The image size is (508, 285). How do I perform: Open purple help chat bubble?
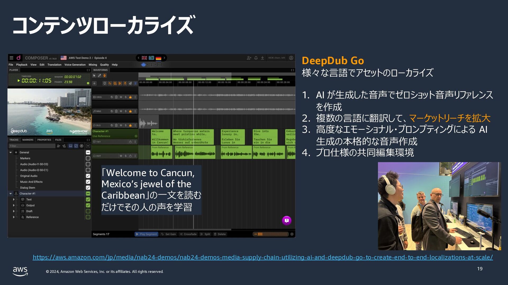pyautogui.click(x=287, y=220)
